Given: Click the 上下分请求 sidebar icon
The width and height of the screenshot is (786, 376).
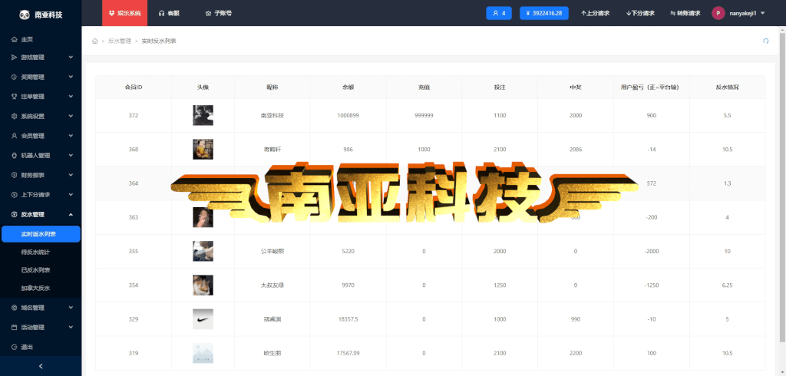Looking at the screenshot, I should [x=14, y=194].
